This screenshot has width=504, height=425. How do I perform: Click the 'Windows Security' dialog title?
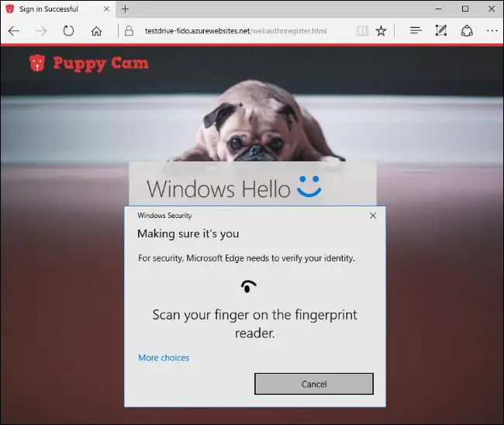coord(164,216)
